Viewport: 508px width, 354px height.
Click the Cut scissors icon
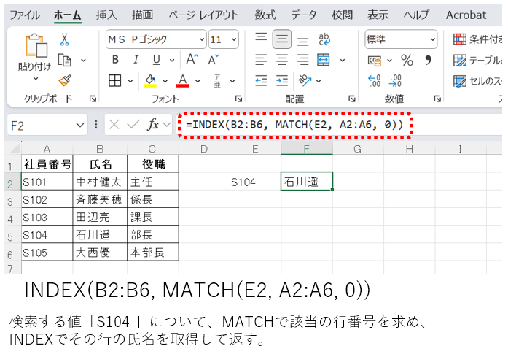65,39
